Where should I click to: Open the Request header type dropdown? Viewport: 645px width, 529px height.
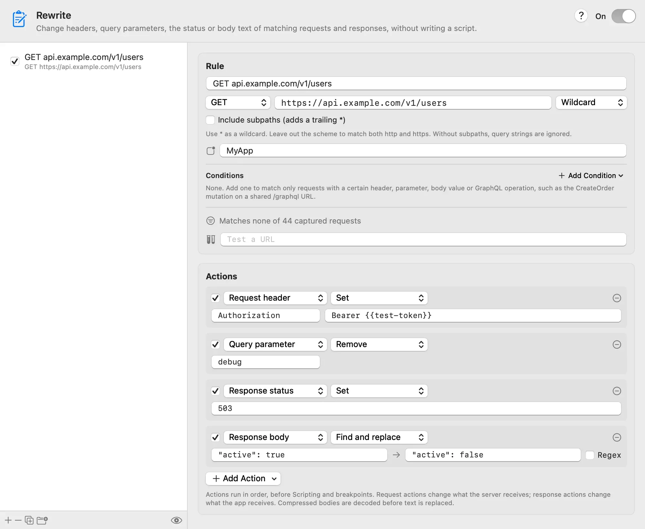coord(275,298)
